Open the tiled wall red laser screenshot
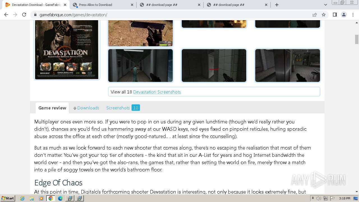 214,66
